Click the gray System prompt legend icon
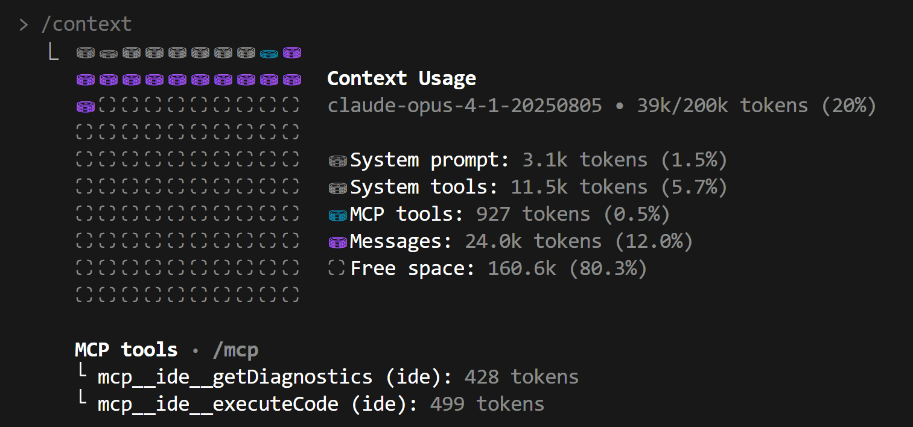 tap(337, 161)
